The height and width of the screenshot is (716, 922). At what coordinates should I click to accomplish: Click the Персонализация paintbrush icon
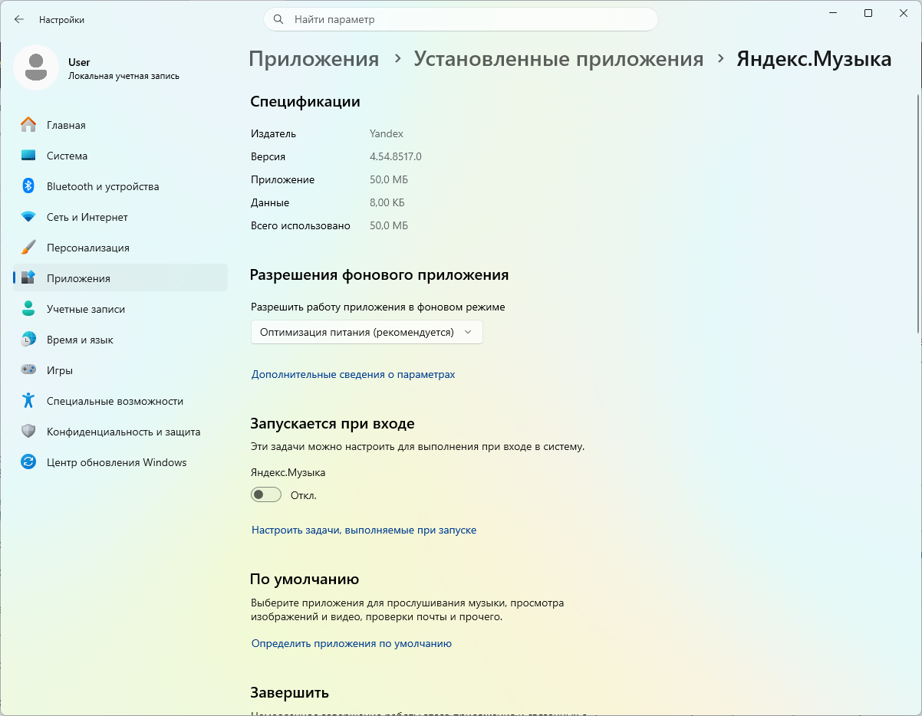pos(28,248)
